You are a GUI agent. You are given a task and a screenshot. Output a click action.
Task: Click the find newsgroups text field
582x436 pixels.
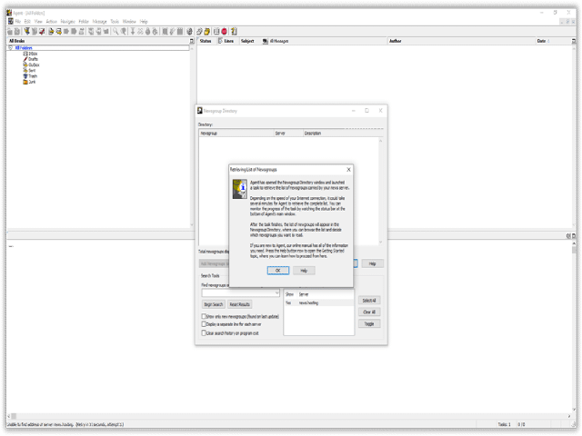point(238,293)
